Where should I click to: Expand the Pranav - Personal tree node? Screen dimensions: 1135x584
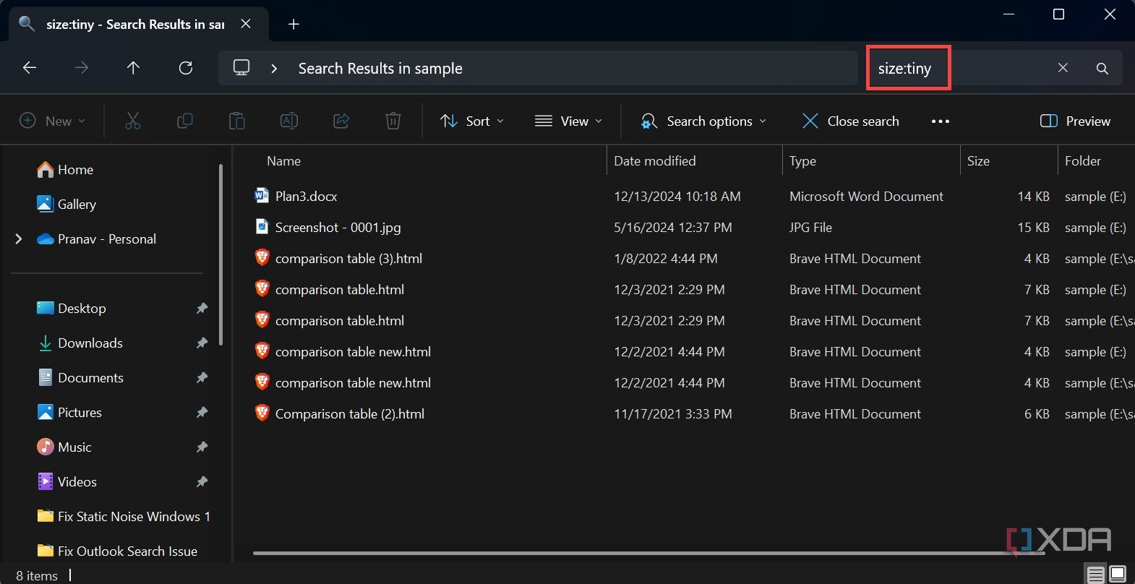coord(19,239)
